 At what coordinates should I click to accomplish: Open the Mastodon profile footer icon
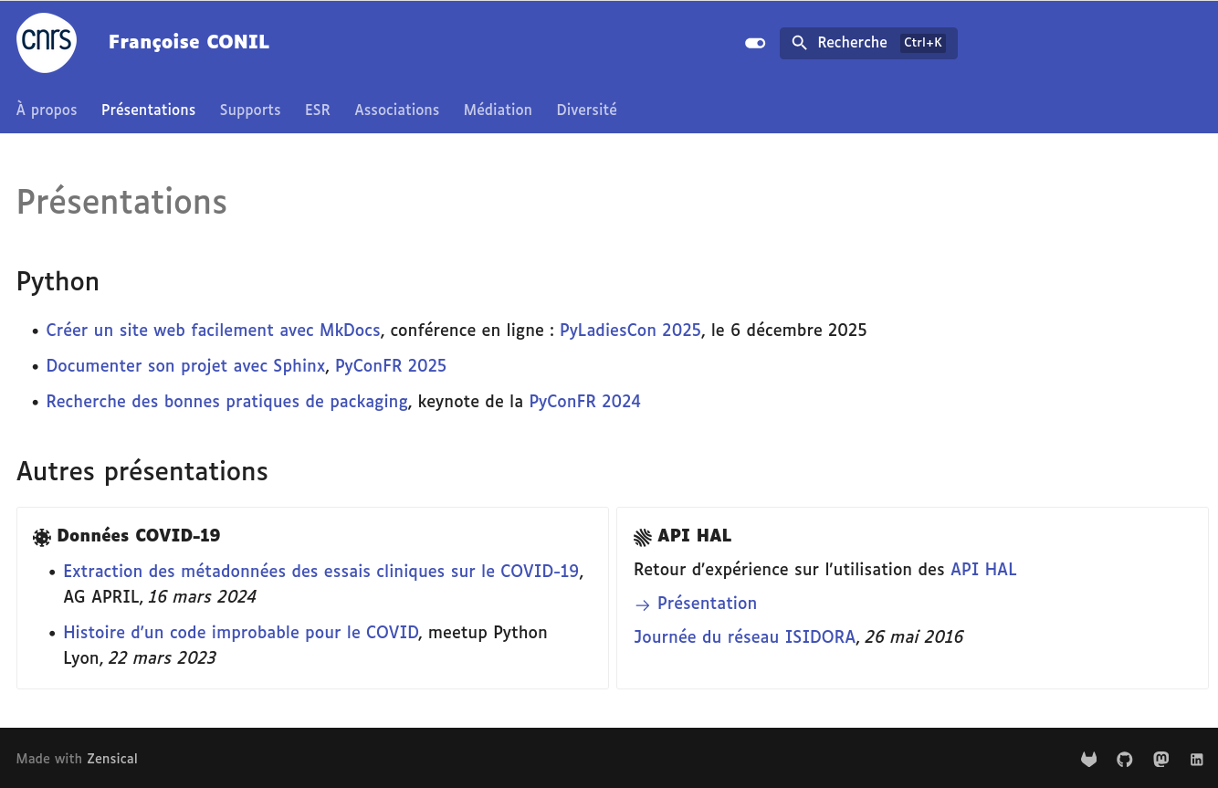pos(1161,759)
